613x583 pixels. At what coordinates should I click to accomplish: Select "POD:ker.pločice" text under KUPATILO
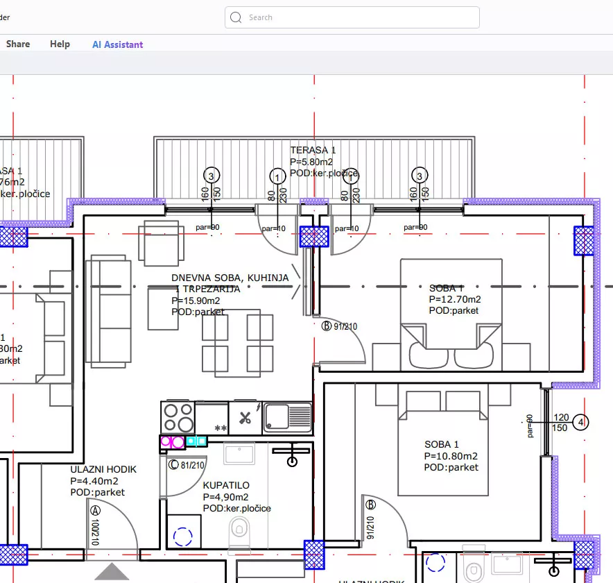(237, 509)
